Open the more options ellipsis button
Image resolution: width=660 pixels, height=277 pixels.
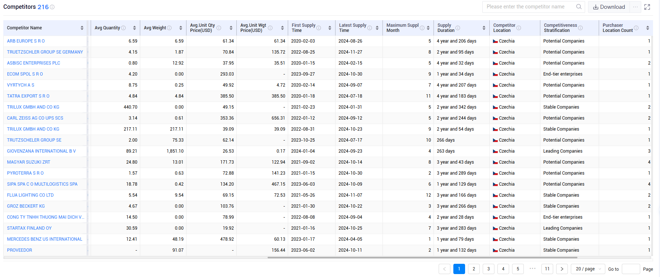point(635,7)
